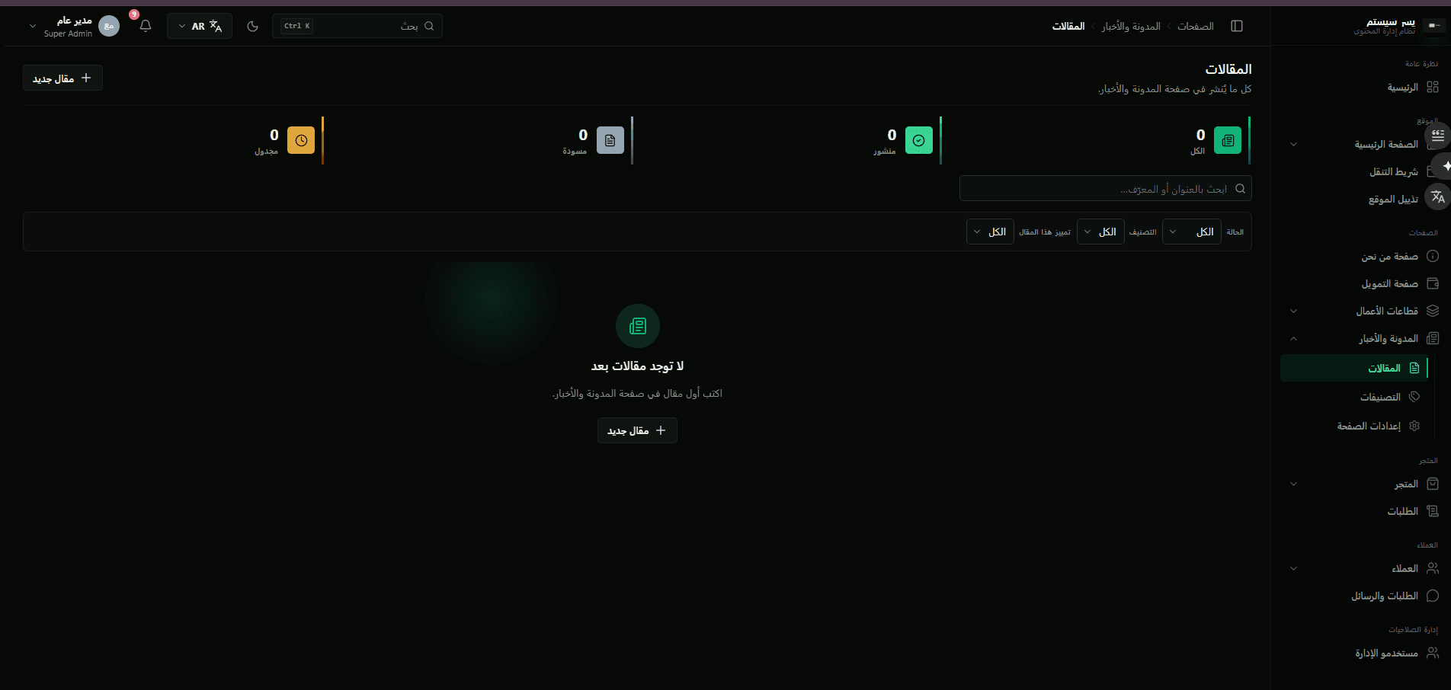Click the التصنيفات tag icon
Screen dimensions: 1451x690
pyautogui.click(x=1414, y=397)
